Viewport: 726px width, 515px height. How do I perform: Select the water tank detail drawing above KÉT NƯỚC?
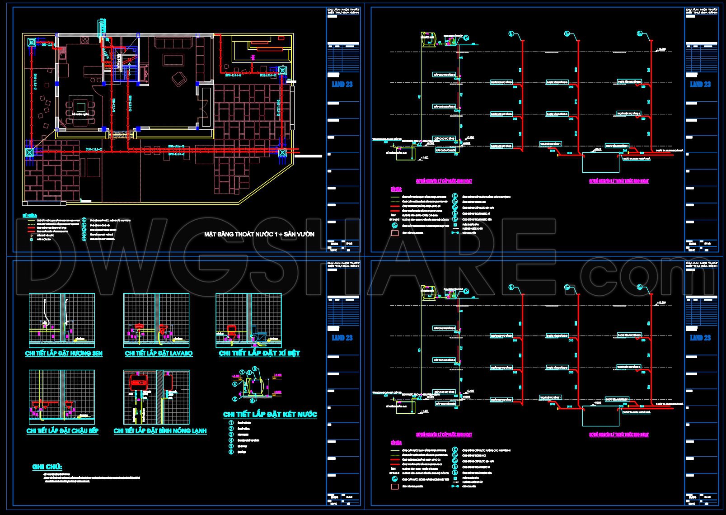coord(256,385)
